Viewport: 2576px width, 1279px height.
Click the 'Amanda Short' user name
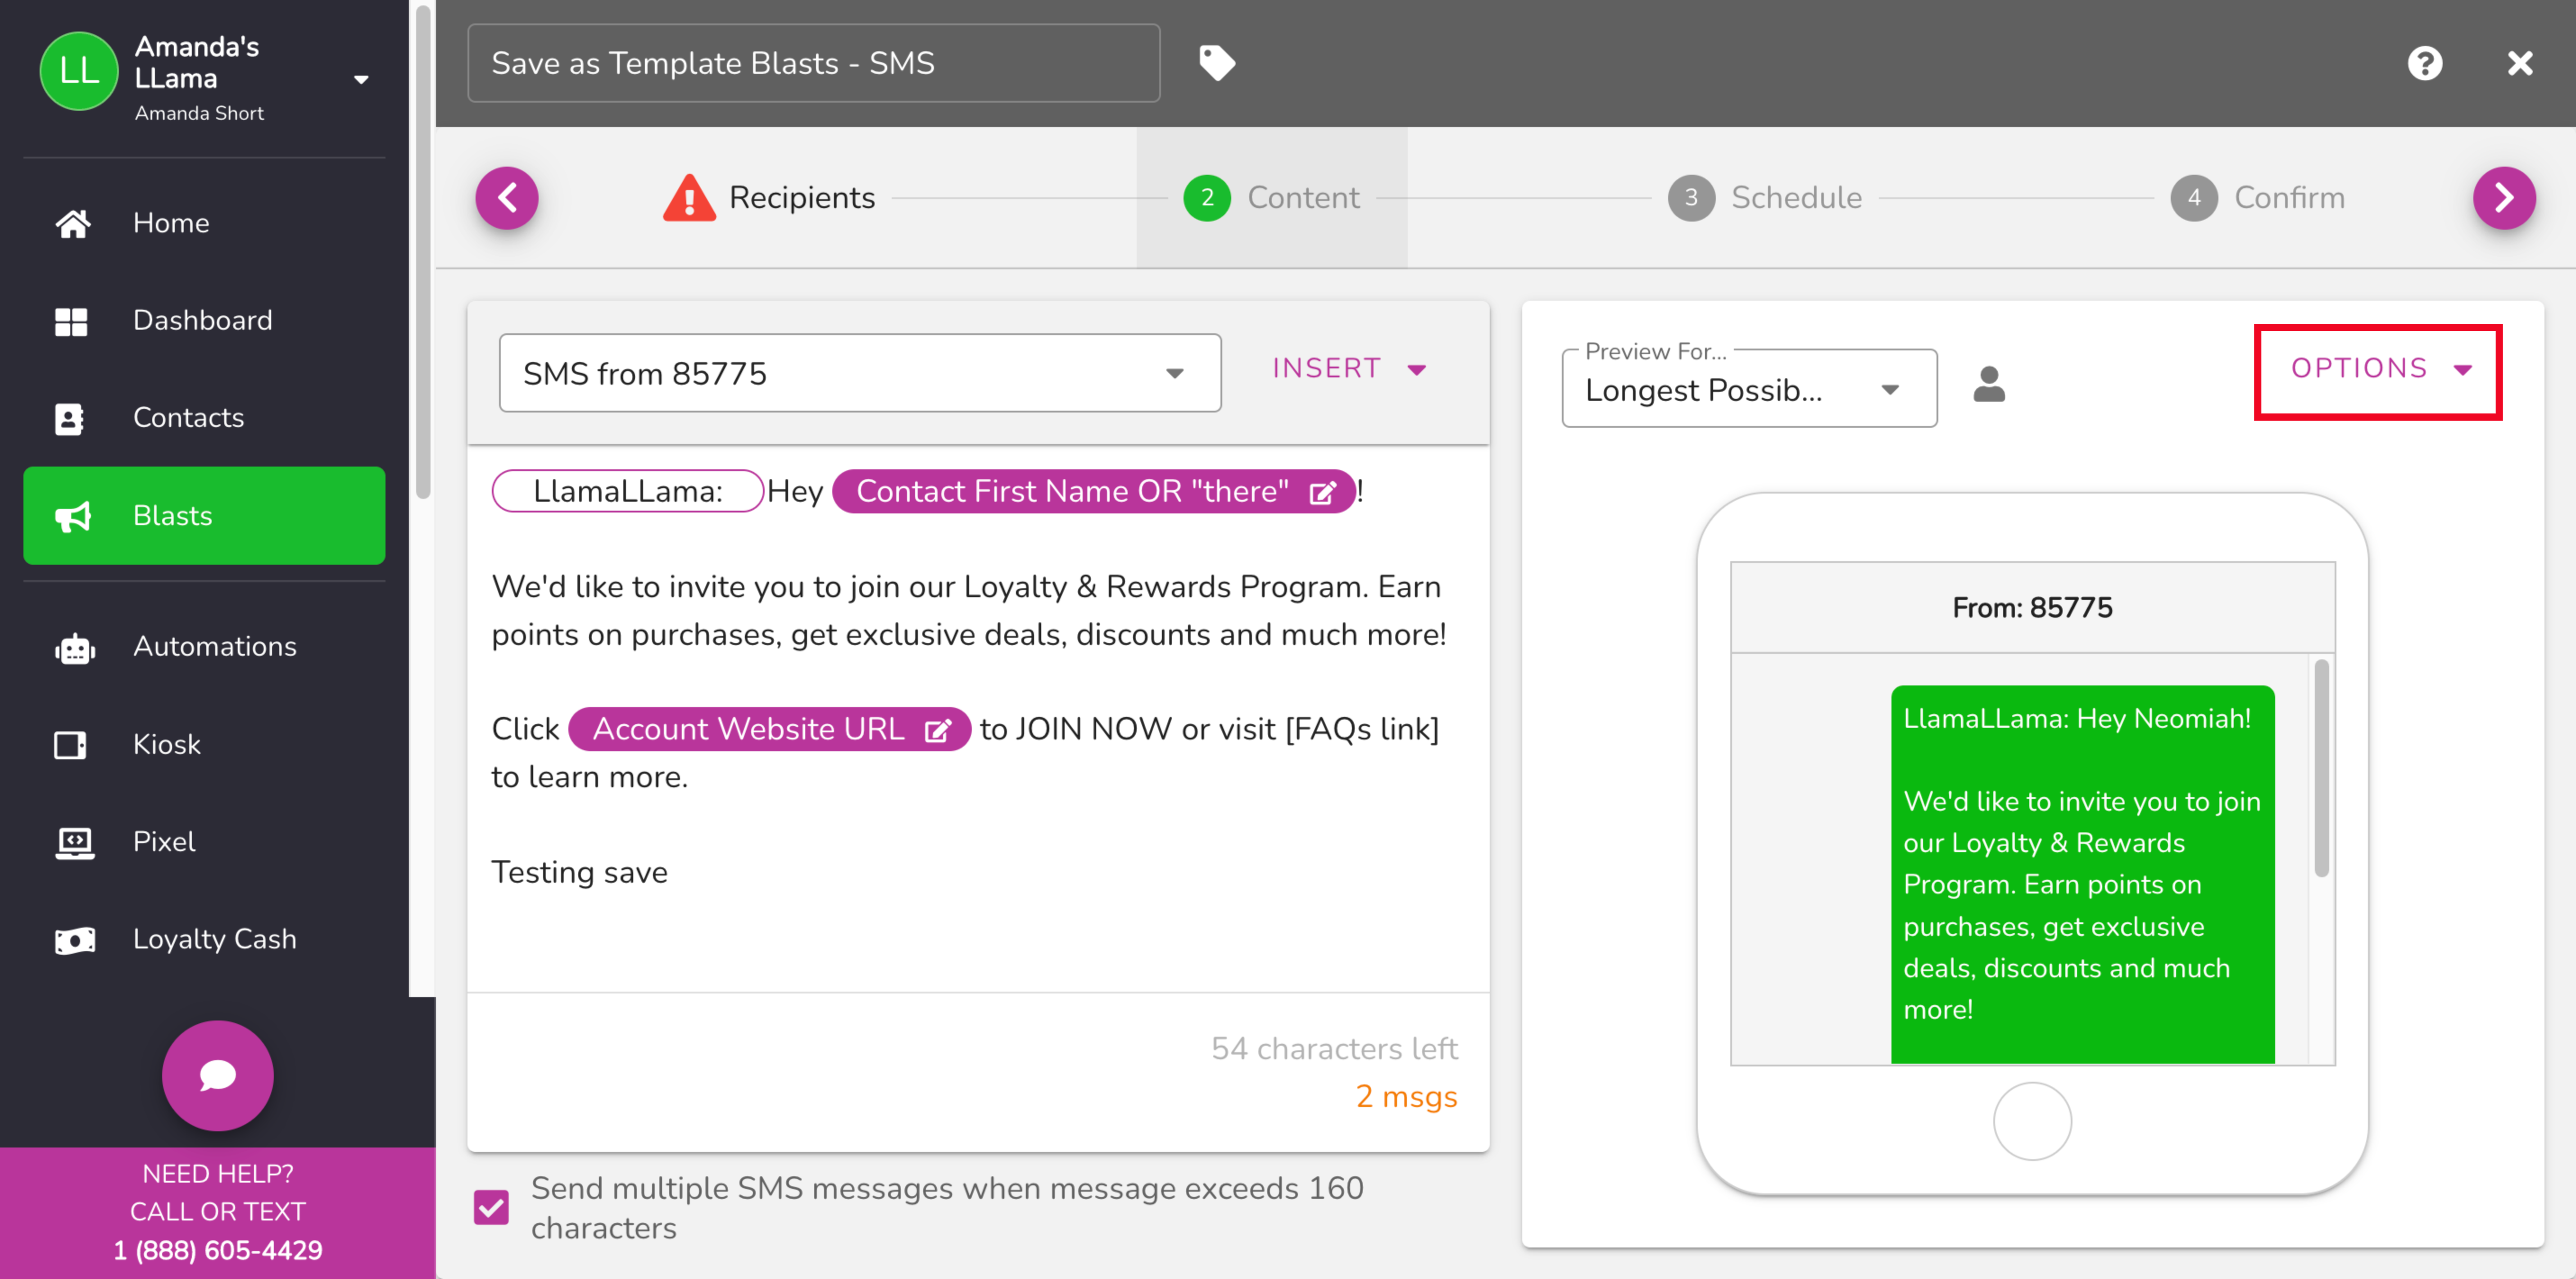(199, 113)
